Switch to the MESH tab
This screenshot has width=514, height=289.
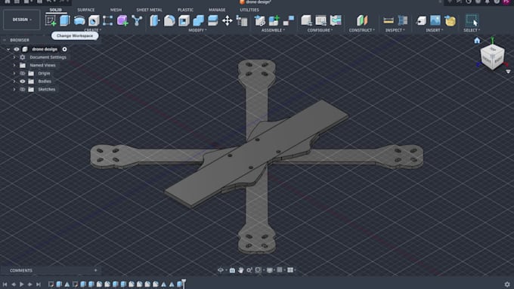click(116, 10)
